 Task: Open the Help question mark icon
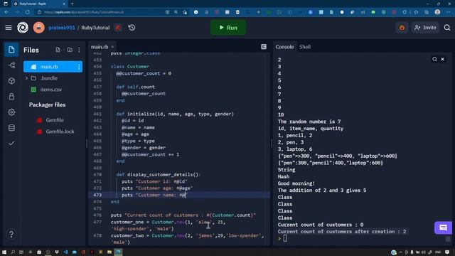point(11,234)
